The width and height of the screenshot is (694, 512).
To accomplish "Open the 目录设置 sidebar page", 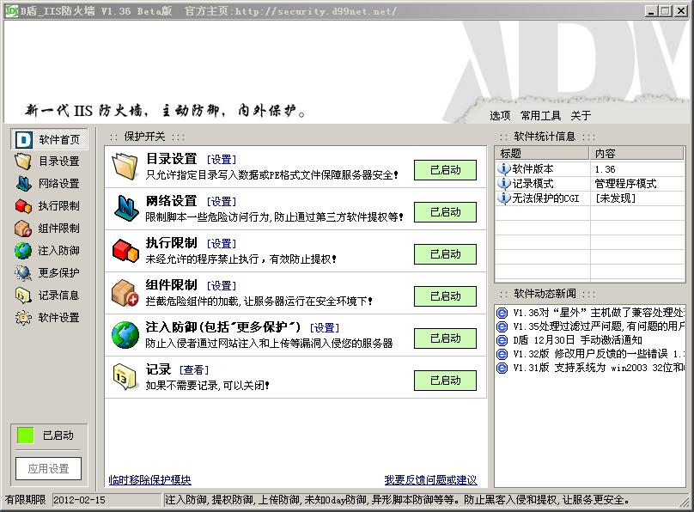I will (x=47, y=161).
